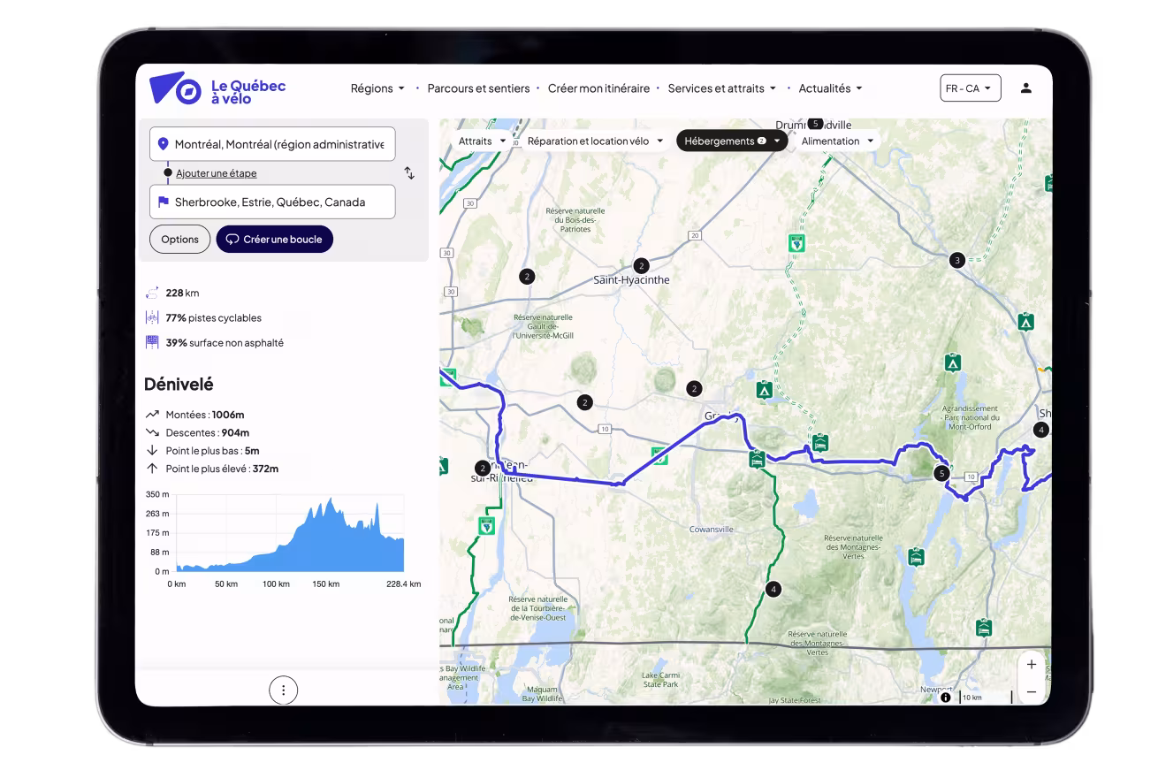Open the three-dot menu below the elevation panel
The width and height of the screenshot is (1158, 778).
coord(284,689)
